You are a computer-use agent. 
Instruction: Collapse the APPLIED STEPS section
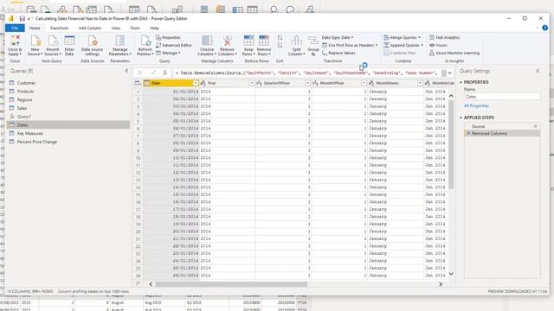[x=461, y=117]
